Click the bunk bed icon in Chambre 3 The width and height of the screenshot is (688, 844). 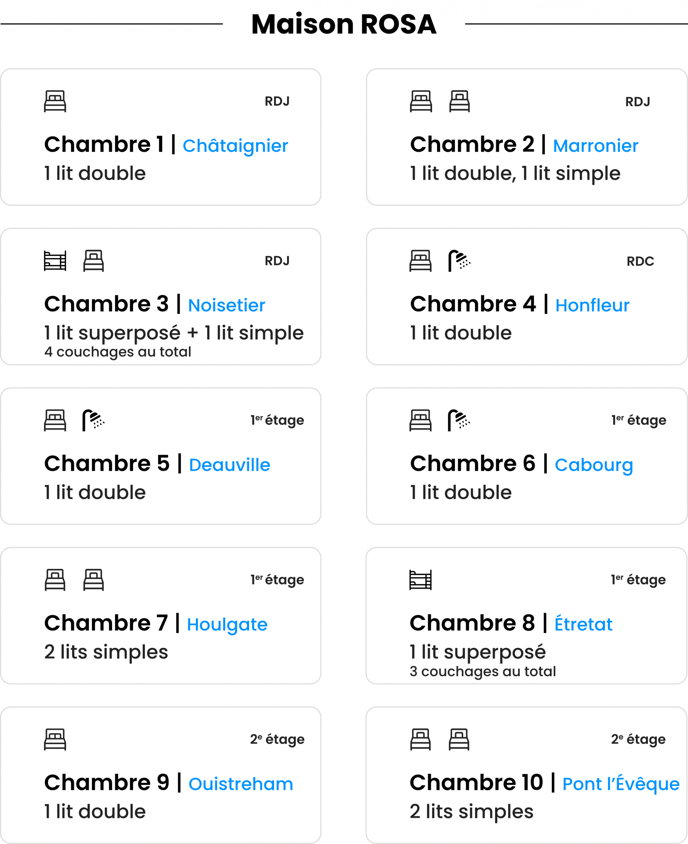[55, 261]
